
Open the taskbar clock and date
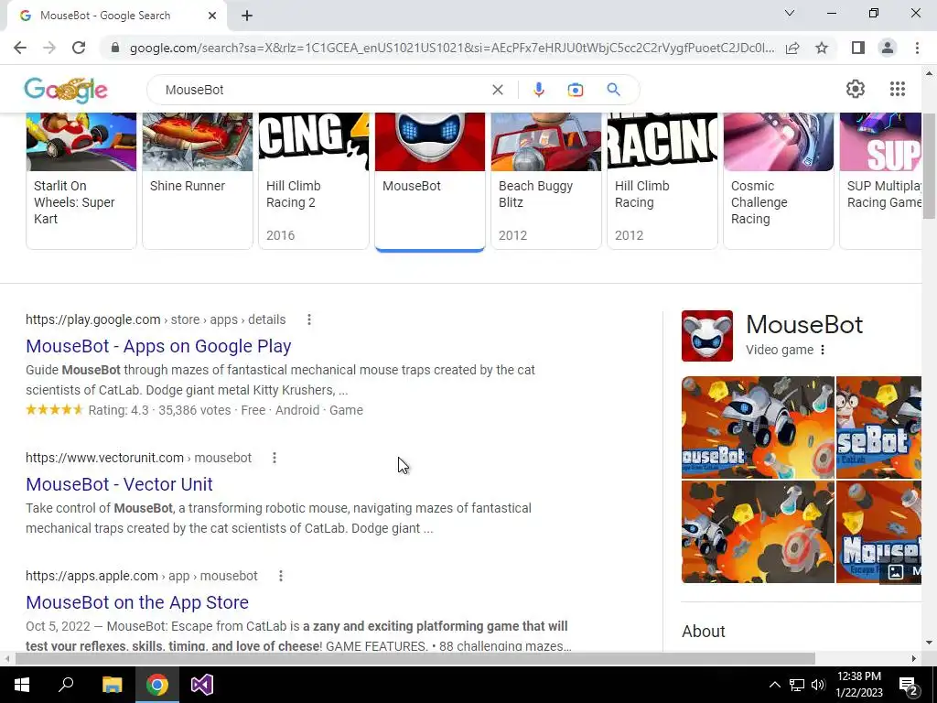859,685
